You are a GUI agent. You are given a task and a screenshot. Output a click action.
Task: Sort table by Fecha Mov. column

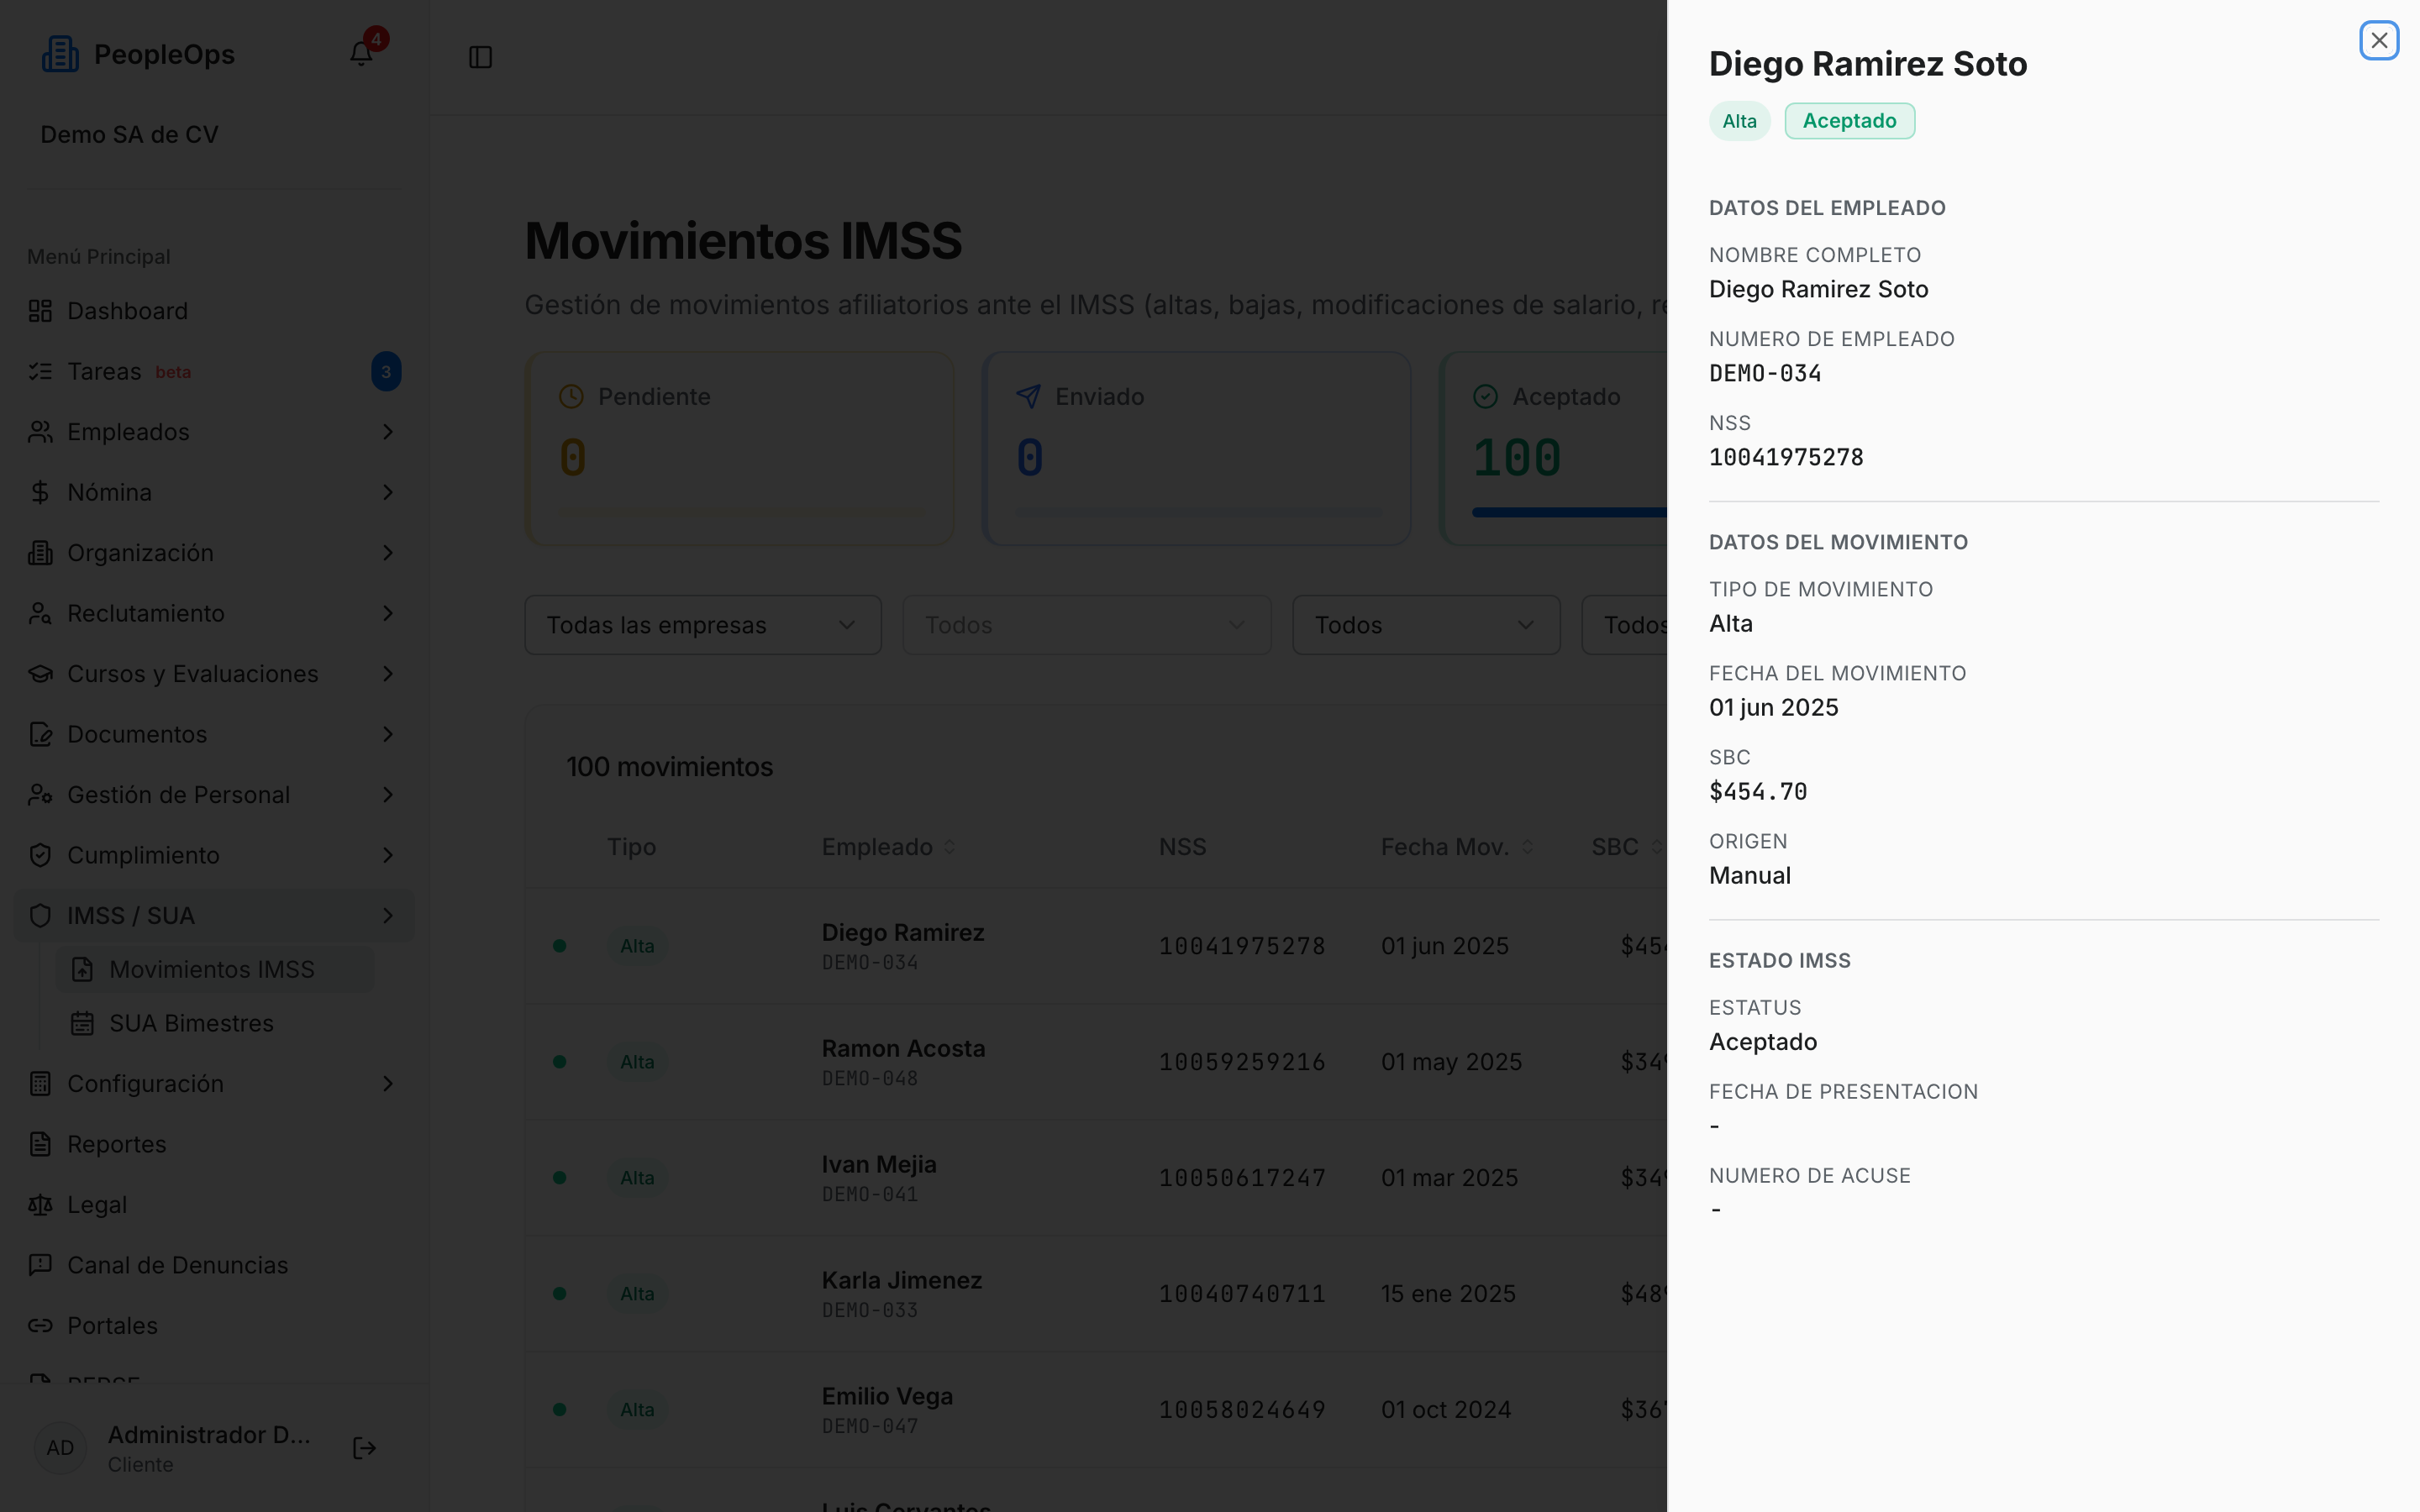[x=1457, y=847]
